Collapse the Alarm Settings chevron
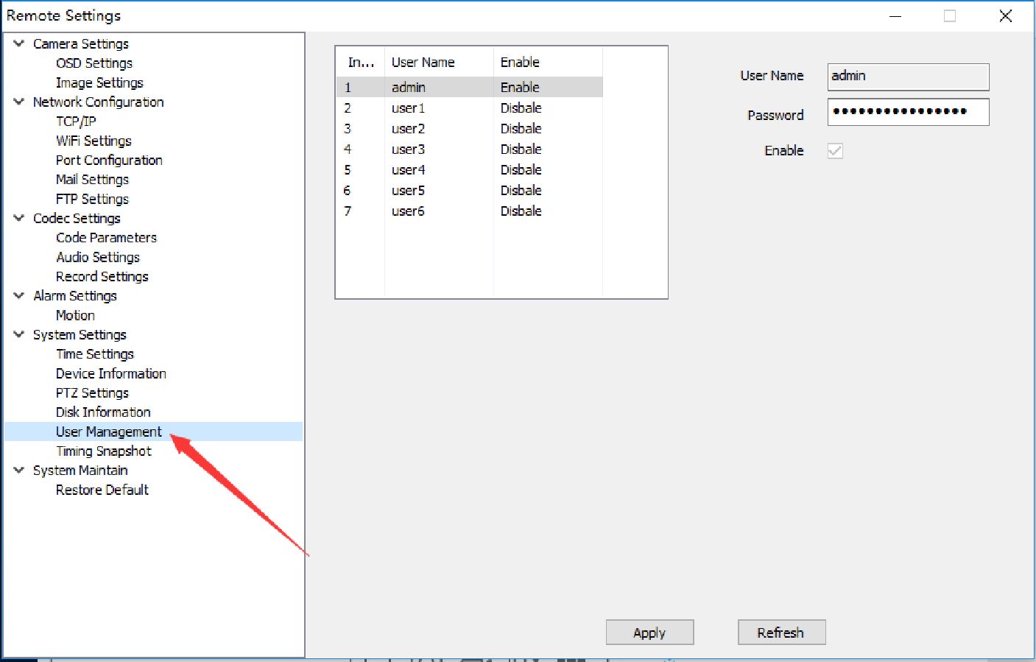The width and height of the screenshot is (1036, 662). click(x=19, y=295)
